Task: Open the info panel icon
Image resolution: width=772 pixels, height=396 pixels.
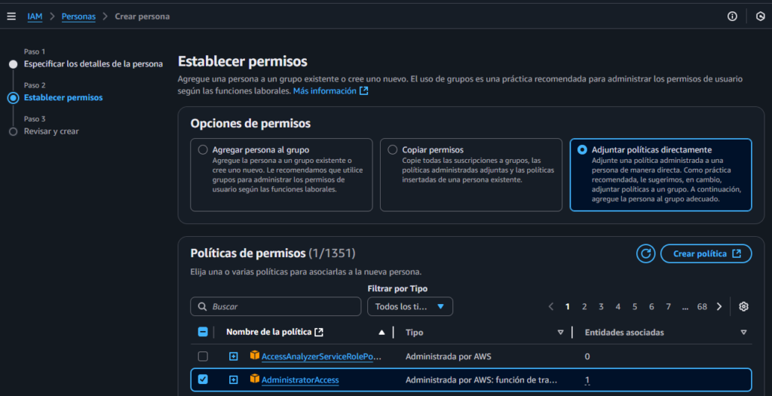Action: 732,17
